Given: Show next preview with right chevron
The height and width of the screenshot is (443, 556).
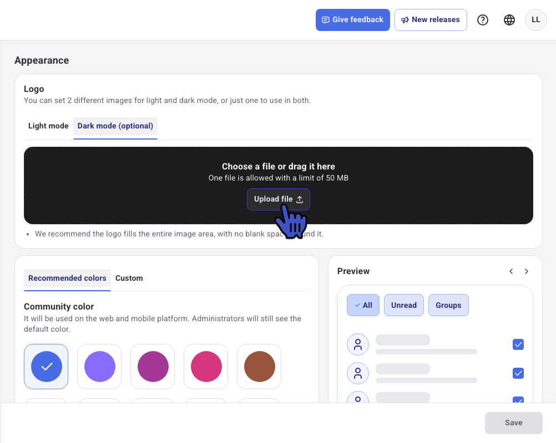Looking at the screenshot, I should [527, 271].
